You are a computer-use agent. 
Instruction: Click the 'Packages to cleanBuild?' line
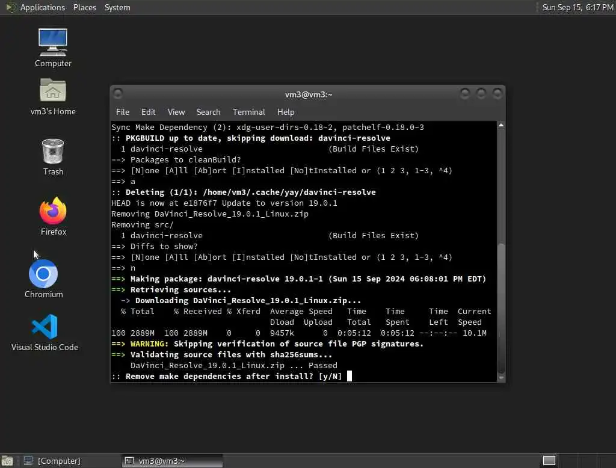[x=176, y=160]
